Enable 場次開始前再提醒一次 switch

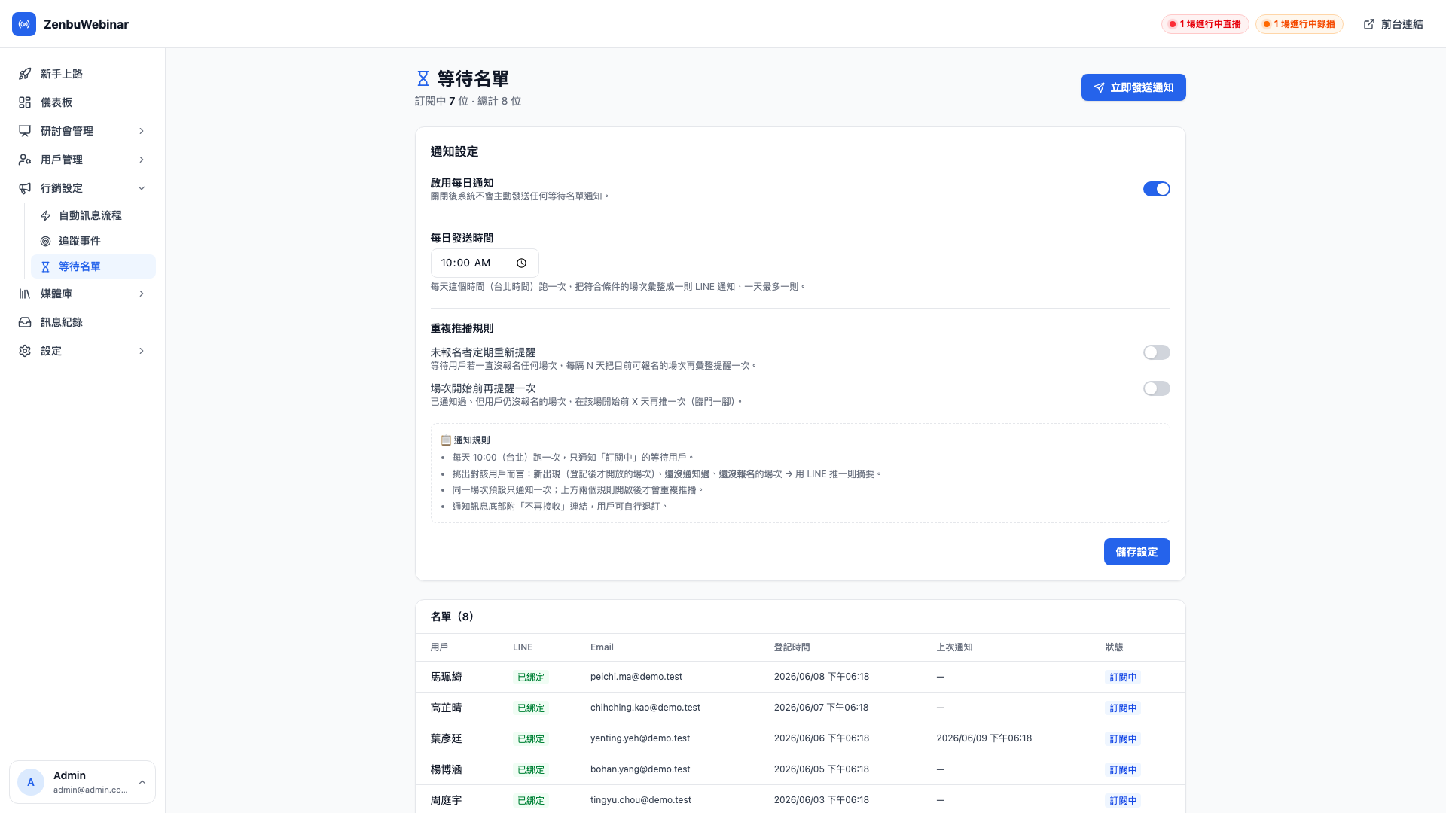pos(1156,388)
